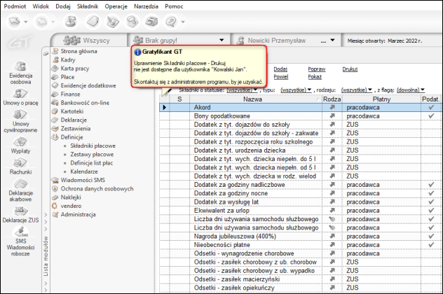
Task: Open Deklaracje skarbowe from the sidebar
Action: point(20,191)
